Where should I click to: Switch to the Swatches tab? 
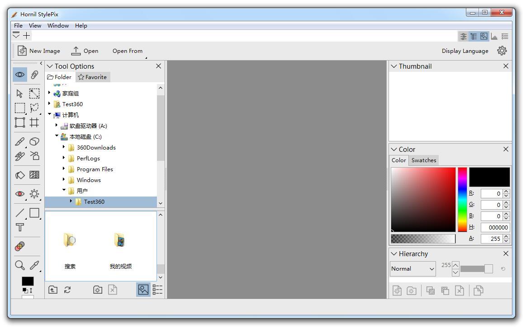(424, 160)
